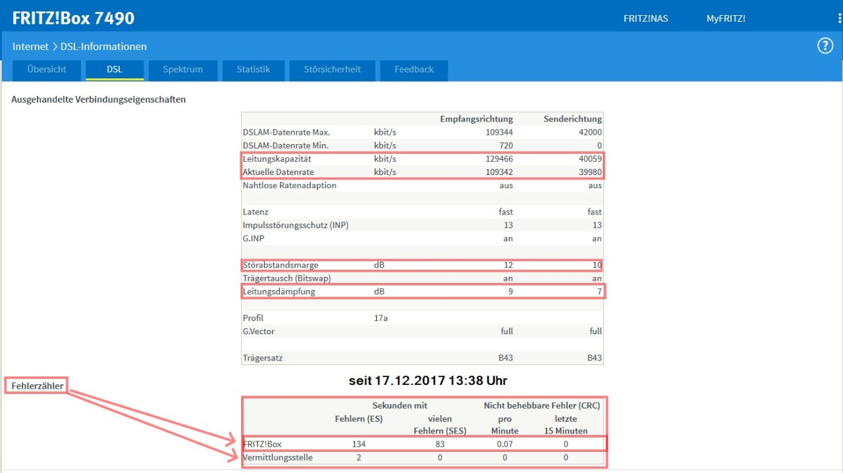Click the Trägertausch (Bitswap) label
This screenshot has width=843, height=473.
click(286, 278)
